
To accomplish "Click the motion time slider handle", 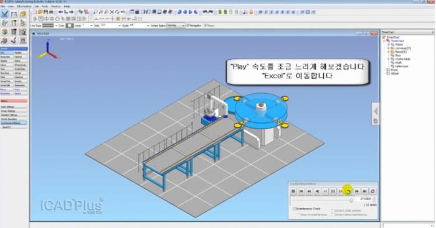I will [x=351, y=200].
